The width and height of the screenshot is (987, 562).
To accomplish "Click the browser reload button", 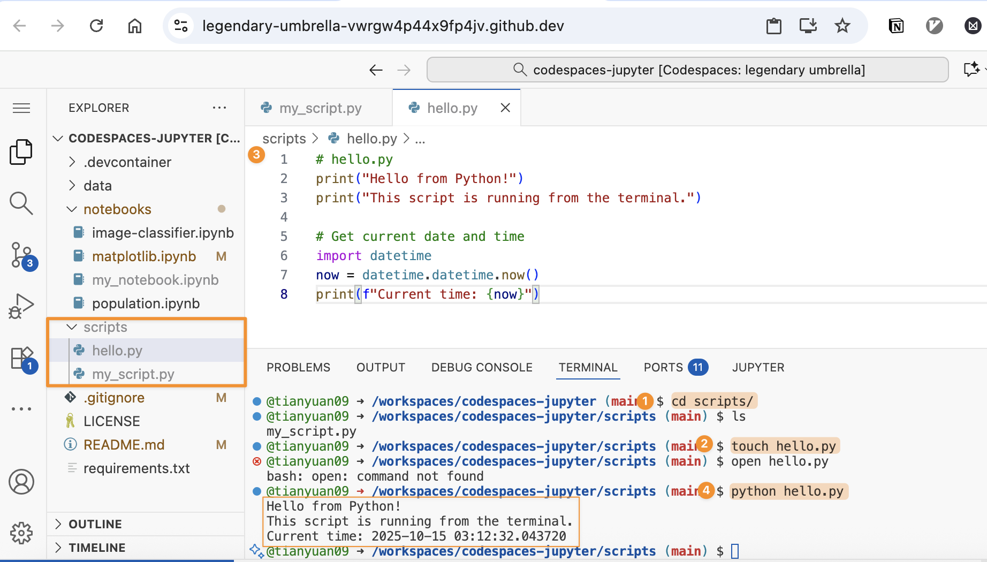I will [x=96, y=26].
